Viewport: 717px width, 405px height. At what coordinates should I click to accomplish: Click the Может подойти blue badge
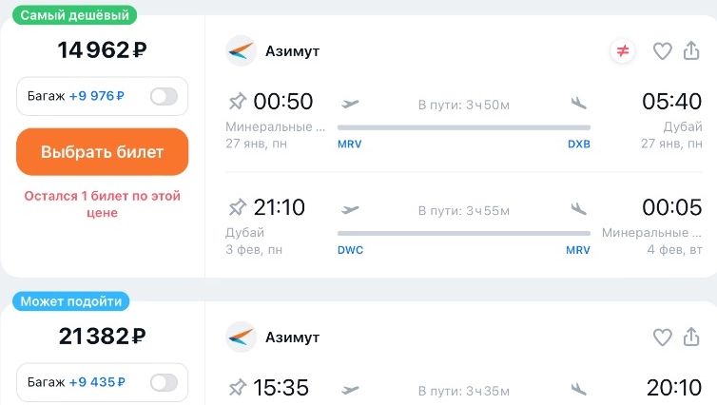[71, 301]
